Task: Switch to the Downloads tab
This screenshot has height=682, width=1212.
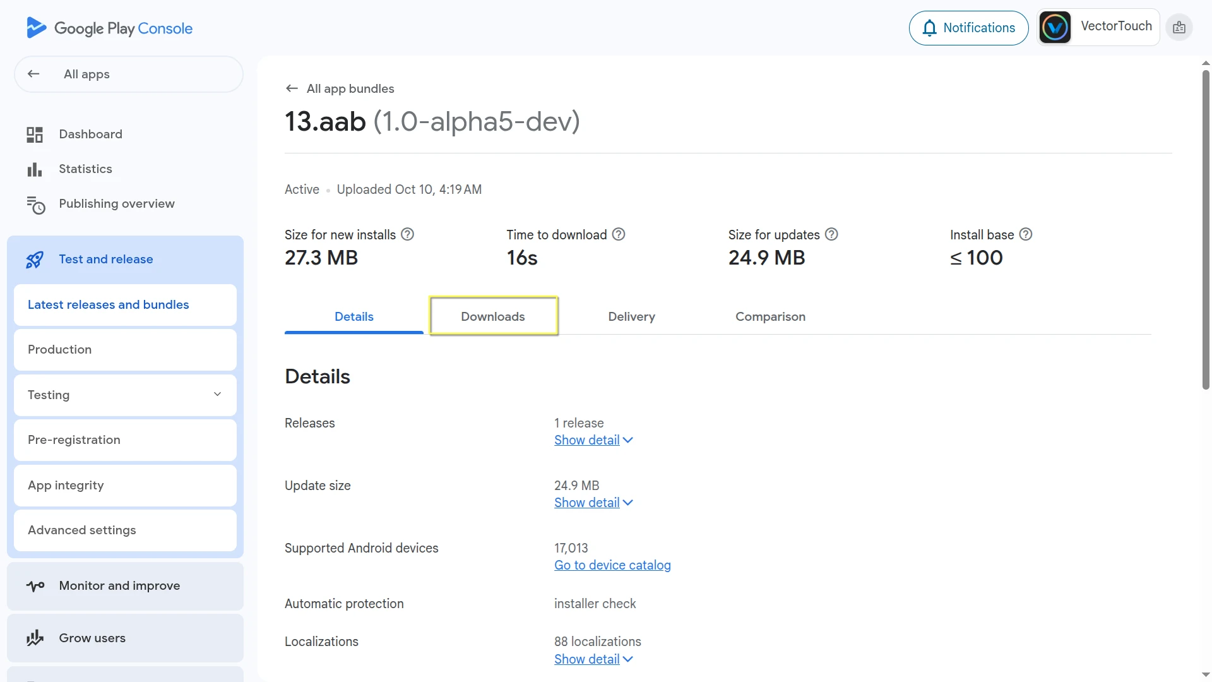Action: [x=493, y=316]
